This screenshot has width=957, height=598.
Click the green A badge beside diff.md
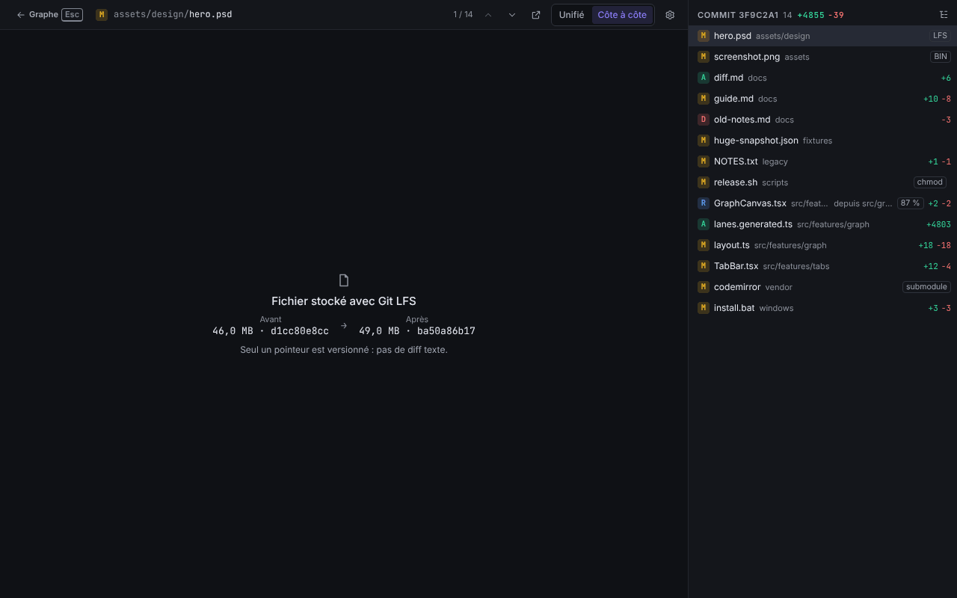point(703,78)
